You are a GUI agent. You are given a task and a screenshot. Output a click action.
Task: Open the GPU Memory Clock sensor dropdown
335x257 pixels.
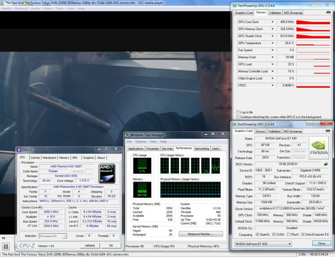coord(273,29)
